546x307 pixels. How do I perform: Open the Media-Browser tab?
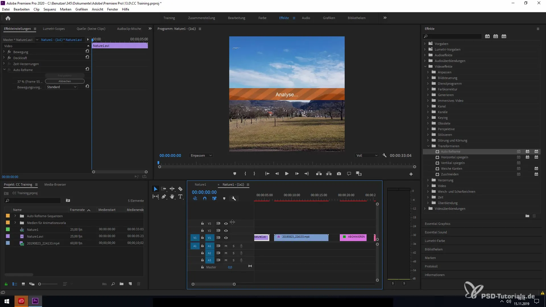point(55,184)
